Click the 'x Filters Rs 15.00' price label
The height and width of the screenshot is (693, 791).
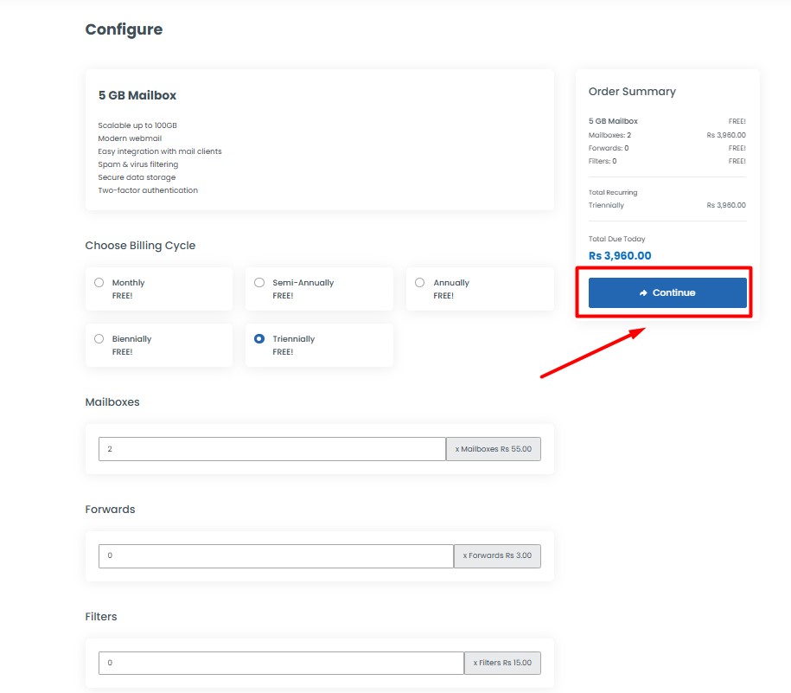[502, 664]
